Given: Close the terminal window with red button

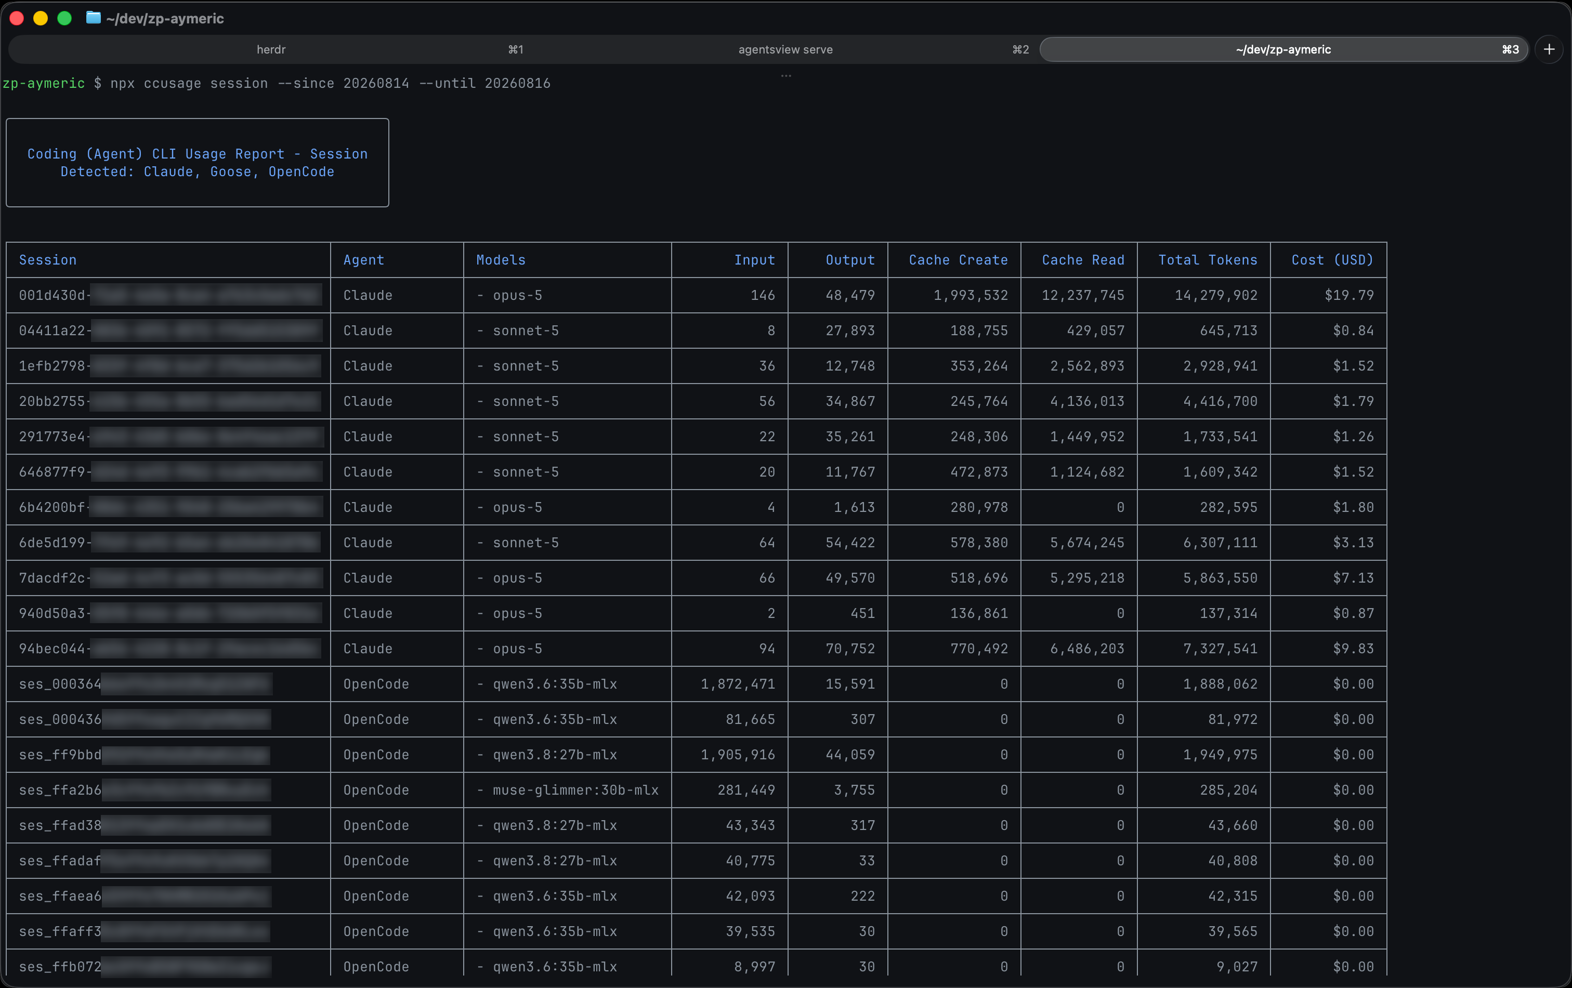Looking at the screenshot, I should [x=17, y=18].
